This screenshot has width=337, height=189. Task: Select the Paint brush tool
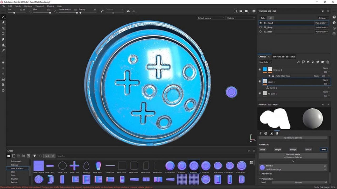point(3,17)
